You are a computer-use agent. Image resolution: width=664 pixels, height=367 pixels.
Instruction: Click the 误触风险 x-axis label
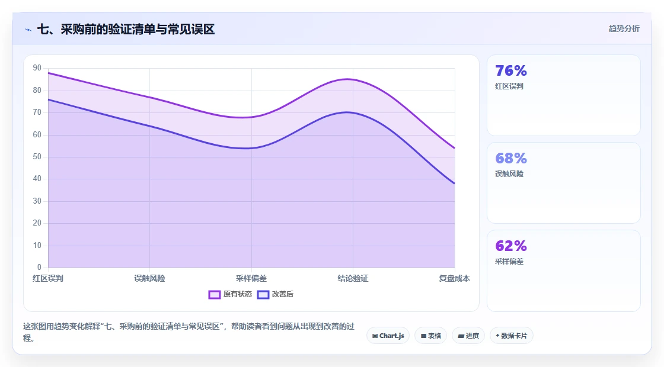point(149,278)
